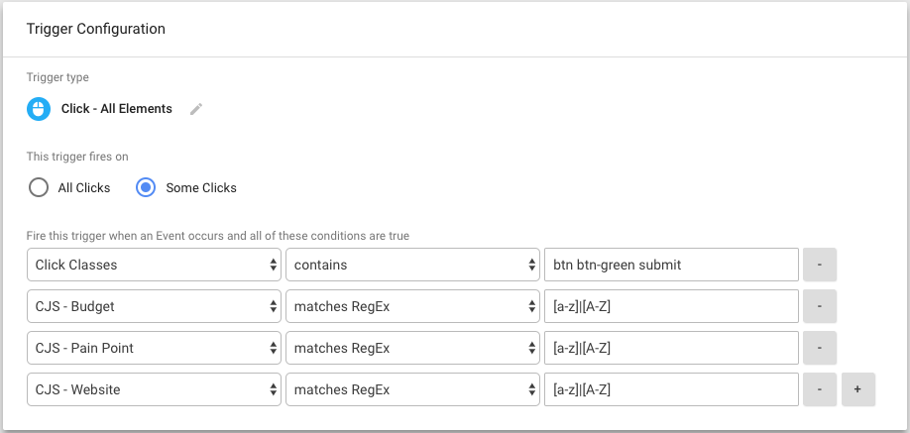Click the RegEx value field for CJS - Budget
910x433 pixels.
tap(671, 306)
